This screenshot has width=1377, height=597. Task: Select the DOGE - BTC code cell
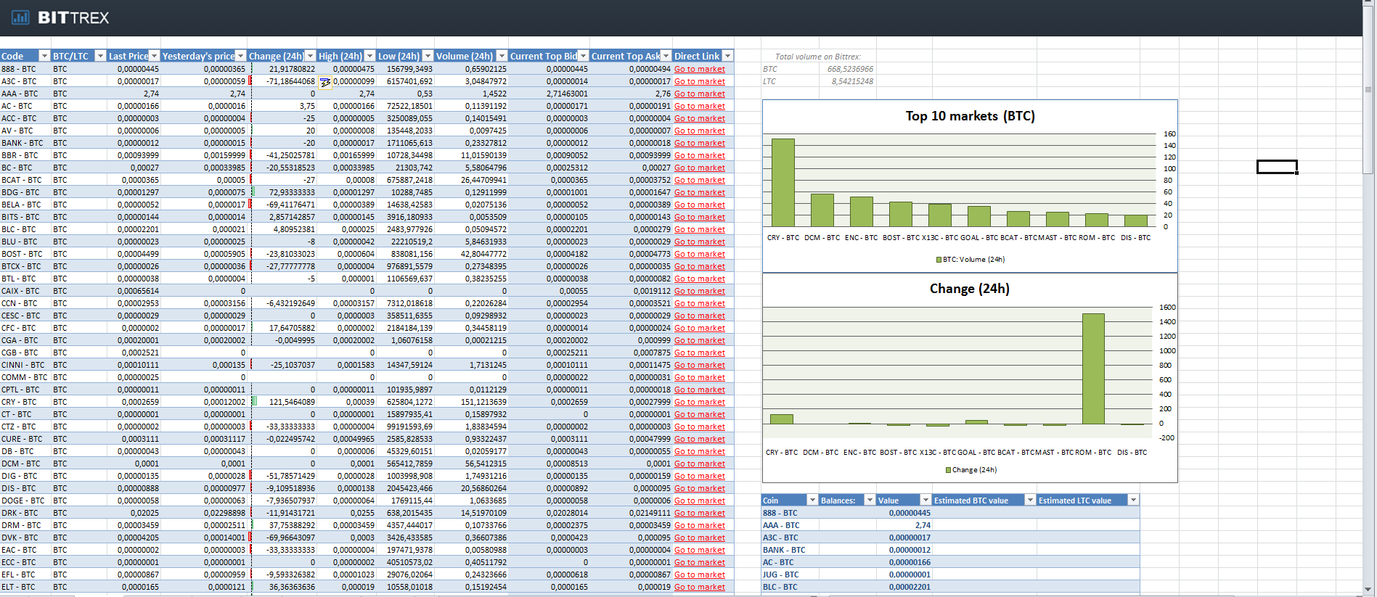point(25,501)
